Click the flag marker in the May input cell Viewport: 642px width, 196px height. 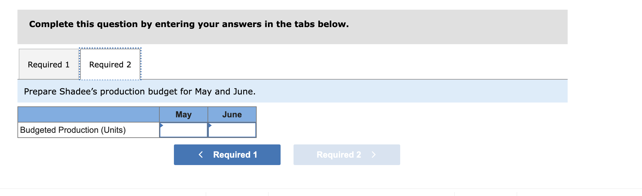coord(161,124)
